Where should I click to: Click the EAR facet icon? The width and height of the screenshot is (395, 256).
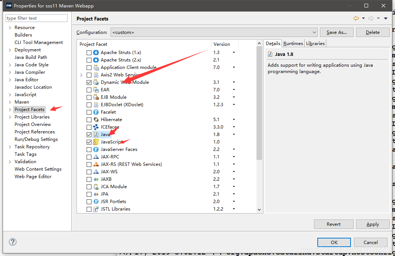coord(96,90)
